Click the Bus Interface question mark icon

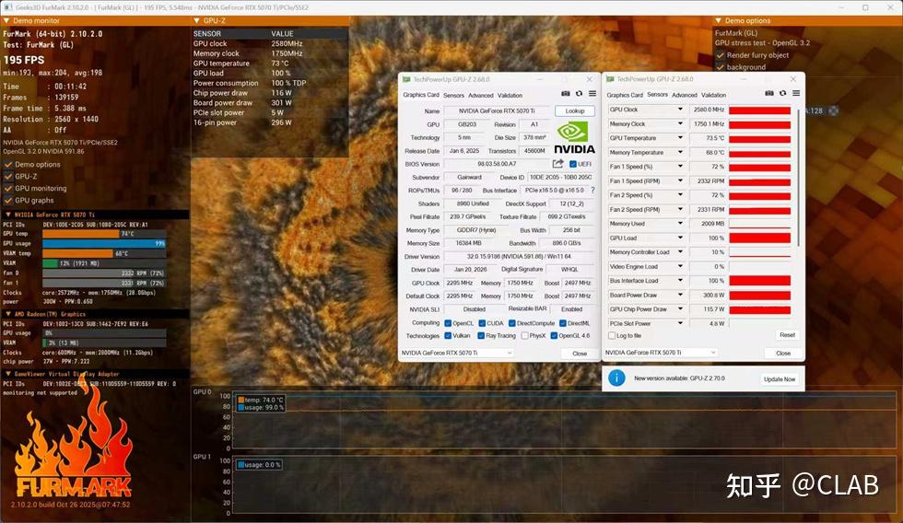[x=592, y=190]
